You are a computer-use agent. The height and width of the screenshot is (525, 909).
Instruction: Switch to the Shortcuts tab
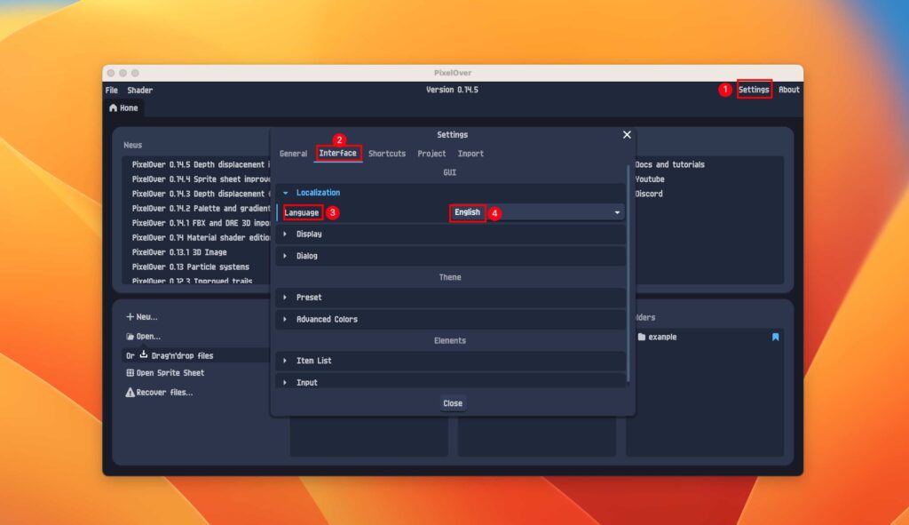pyautogui.click(x=386, y=153)
